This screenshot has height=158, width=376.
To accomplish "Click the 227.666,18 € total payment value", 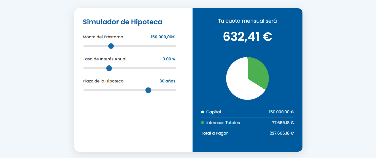I will pyautogui.click(x=282, y=133).
